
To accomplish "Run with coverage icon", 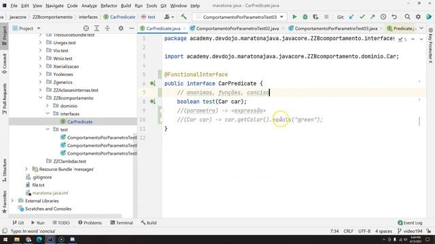I will click(315, 17).
